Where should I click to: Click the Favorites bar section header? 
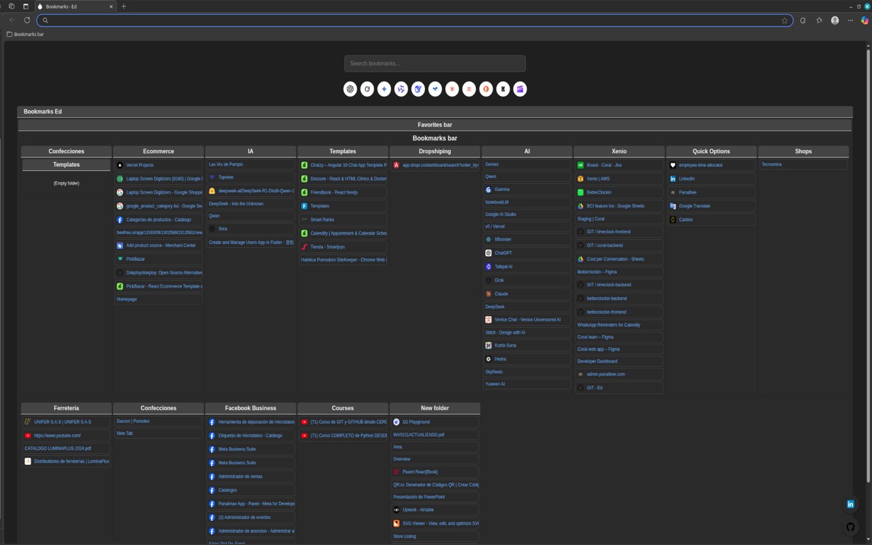(x=435, y=125)
